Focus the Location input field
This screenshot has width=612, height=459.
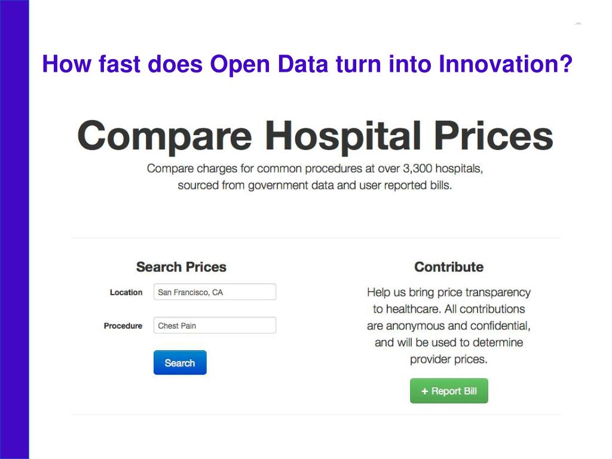point(215,292)
